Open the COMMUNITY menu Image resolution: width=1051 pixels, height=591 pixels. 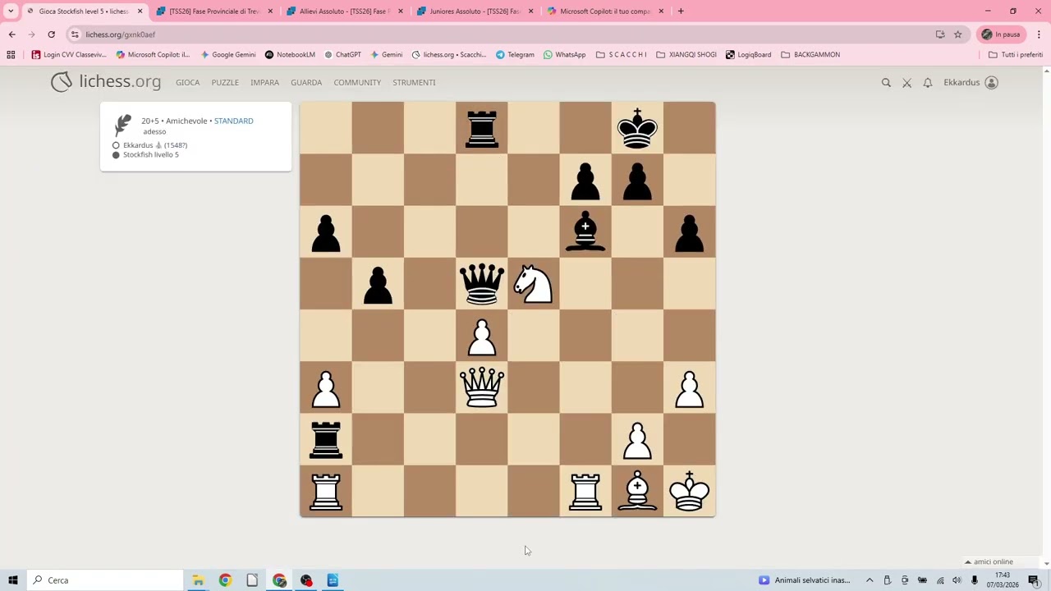click(x=357, y=82)
